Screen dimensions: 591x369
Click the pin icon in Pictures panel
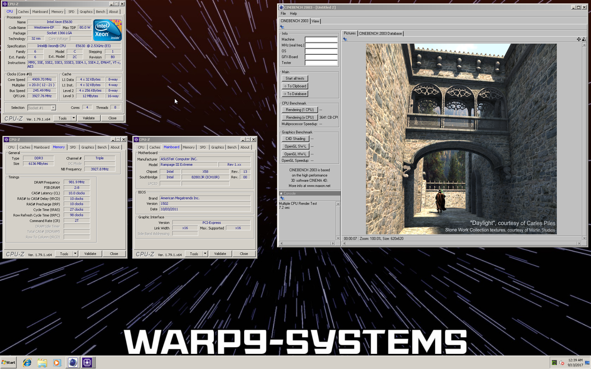[x=345, y=39]
